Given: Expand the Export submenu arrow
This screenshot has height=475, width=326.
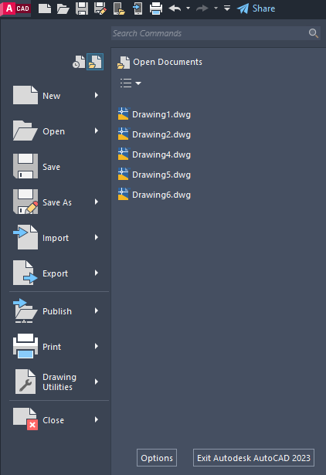Looking at the screenshot, I should (97, 273).
